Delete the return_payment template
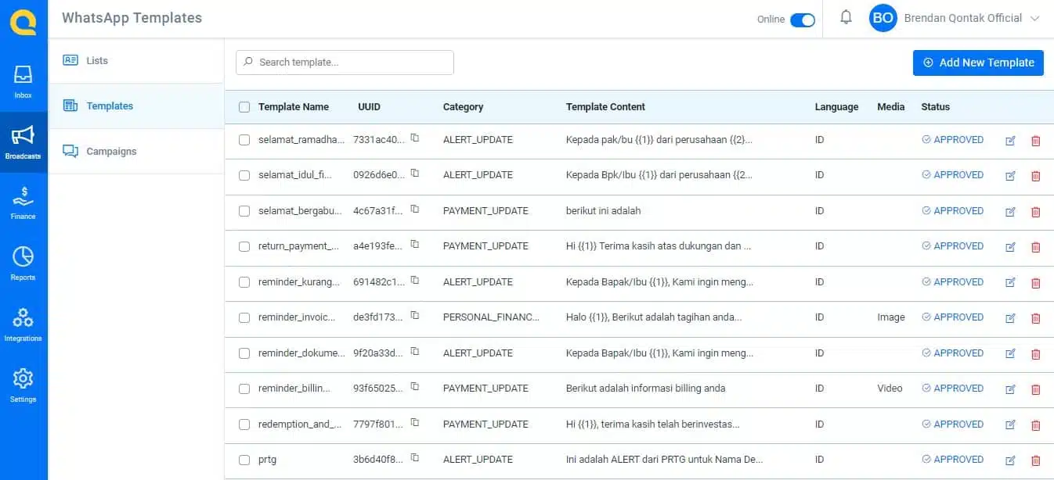The height and width of the screenshot is (480, 1054). coord(1036,247)
